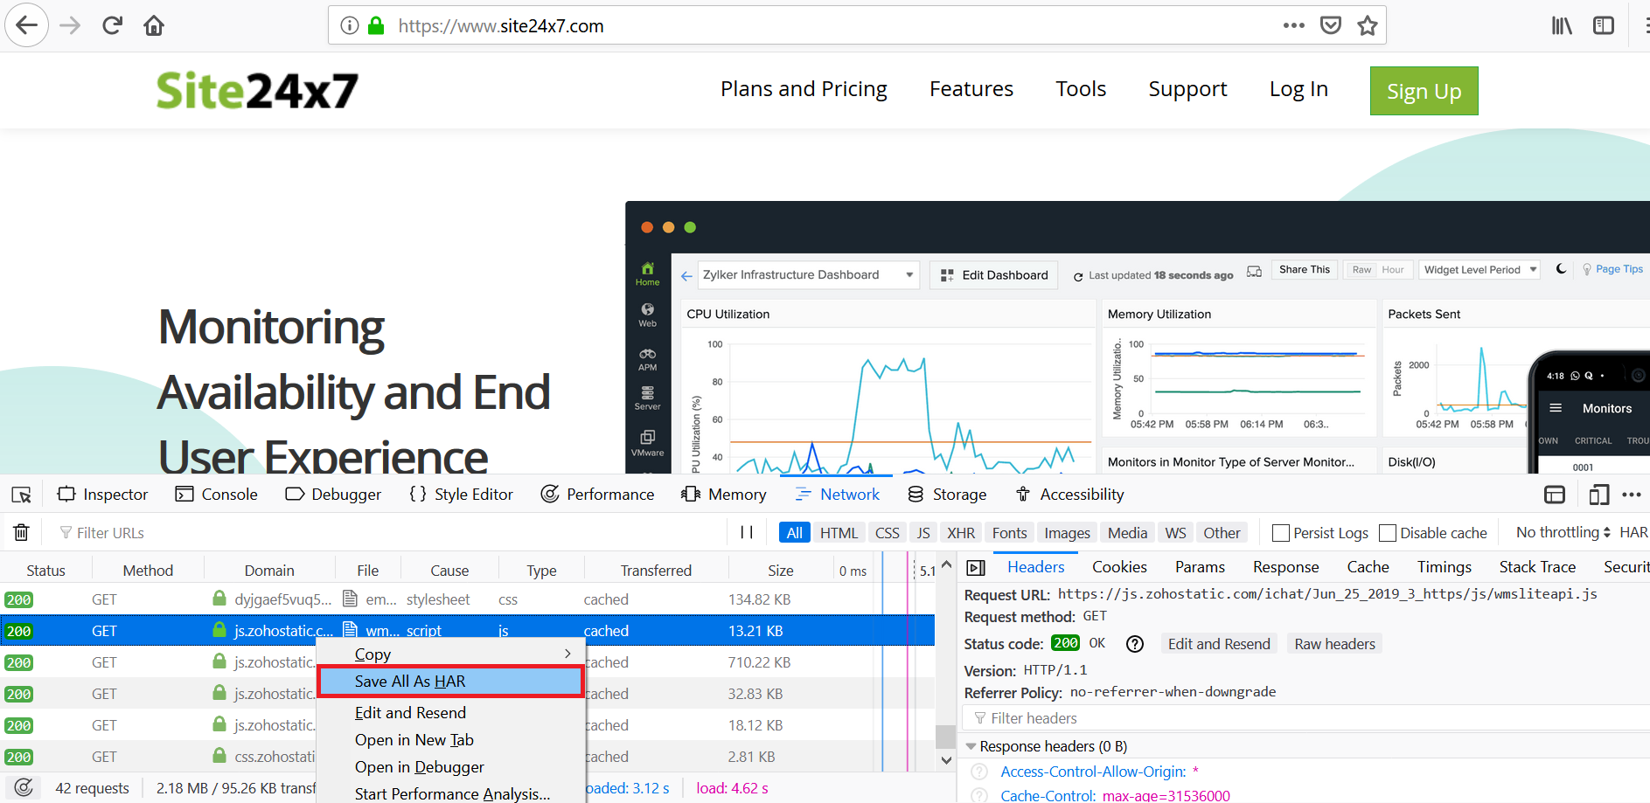Image resolution: width=1650 pixels, height=803 pixels.
Task: Activate the element picker in DevTools
Action: click(22, 495)
